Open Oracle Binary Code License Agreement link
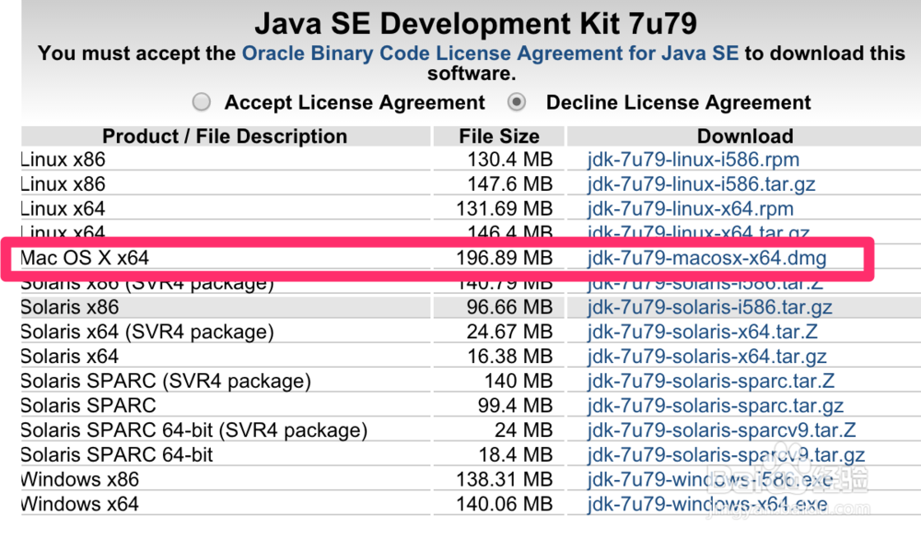921x540 pixels. click(490, 53)
